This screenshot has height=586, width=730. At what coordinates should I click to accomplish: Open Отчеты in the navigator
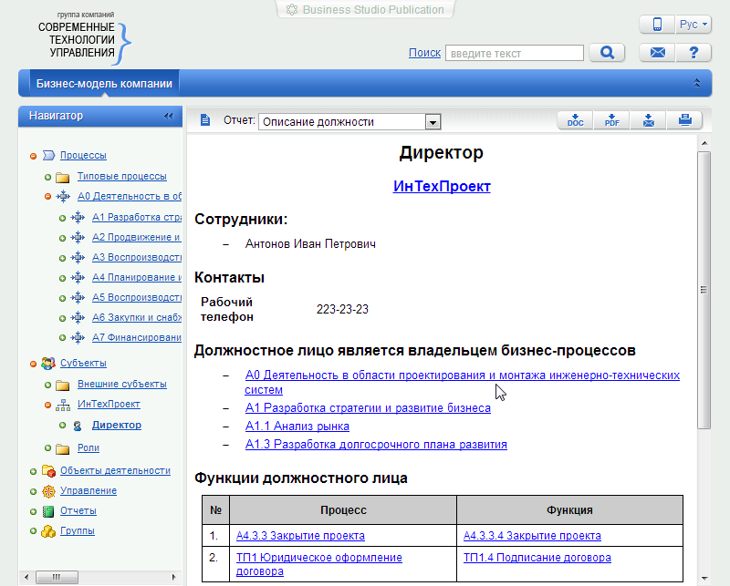pos(78,511)
